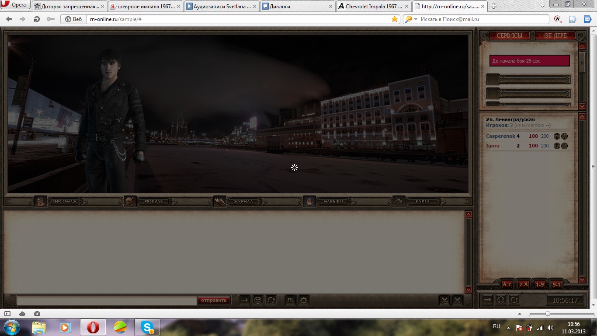Screen dimensions: 597x336
Task: Click the translit icon in chat toolbar
Action: (x=291, y=301)
